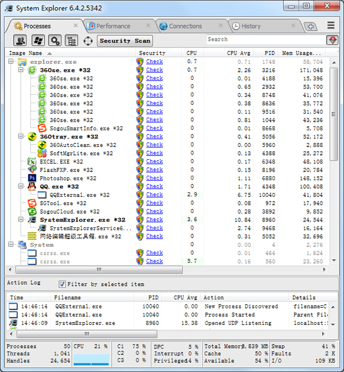344x372 pixels.
Task: Open the hamburger main menu icon
Action: coord(331,26)
